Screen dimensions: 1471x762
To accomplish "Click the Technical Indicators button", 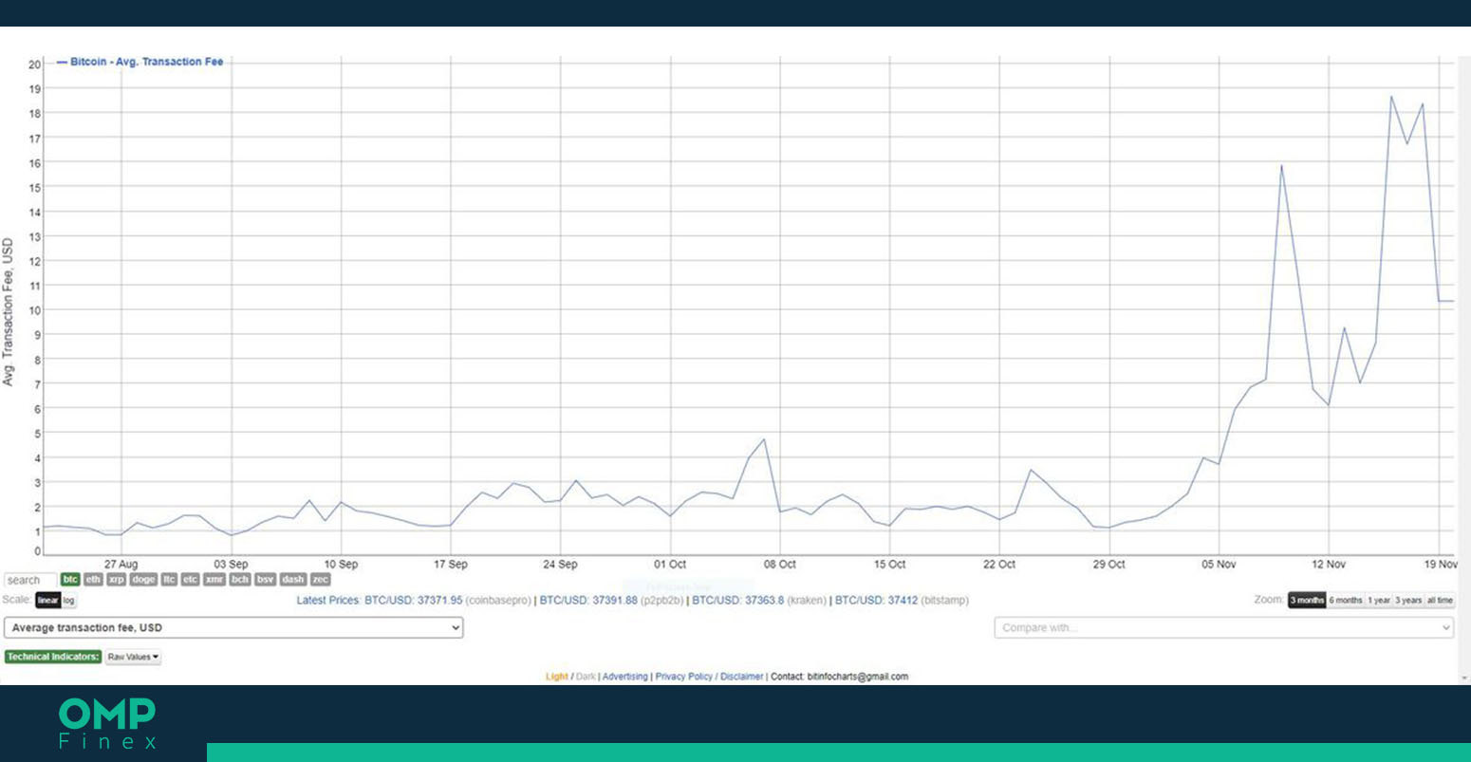I will tap(52, 657).
